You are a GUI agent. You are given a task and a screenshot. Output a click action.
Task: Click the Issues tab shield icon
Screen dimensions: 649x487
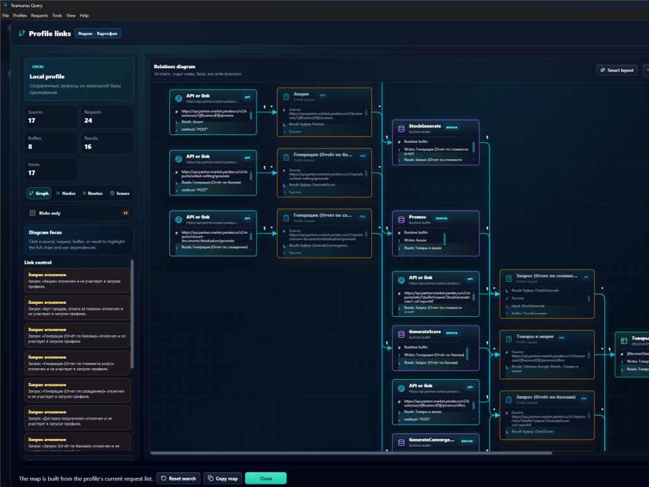[x=112, y=193]
